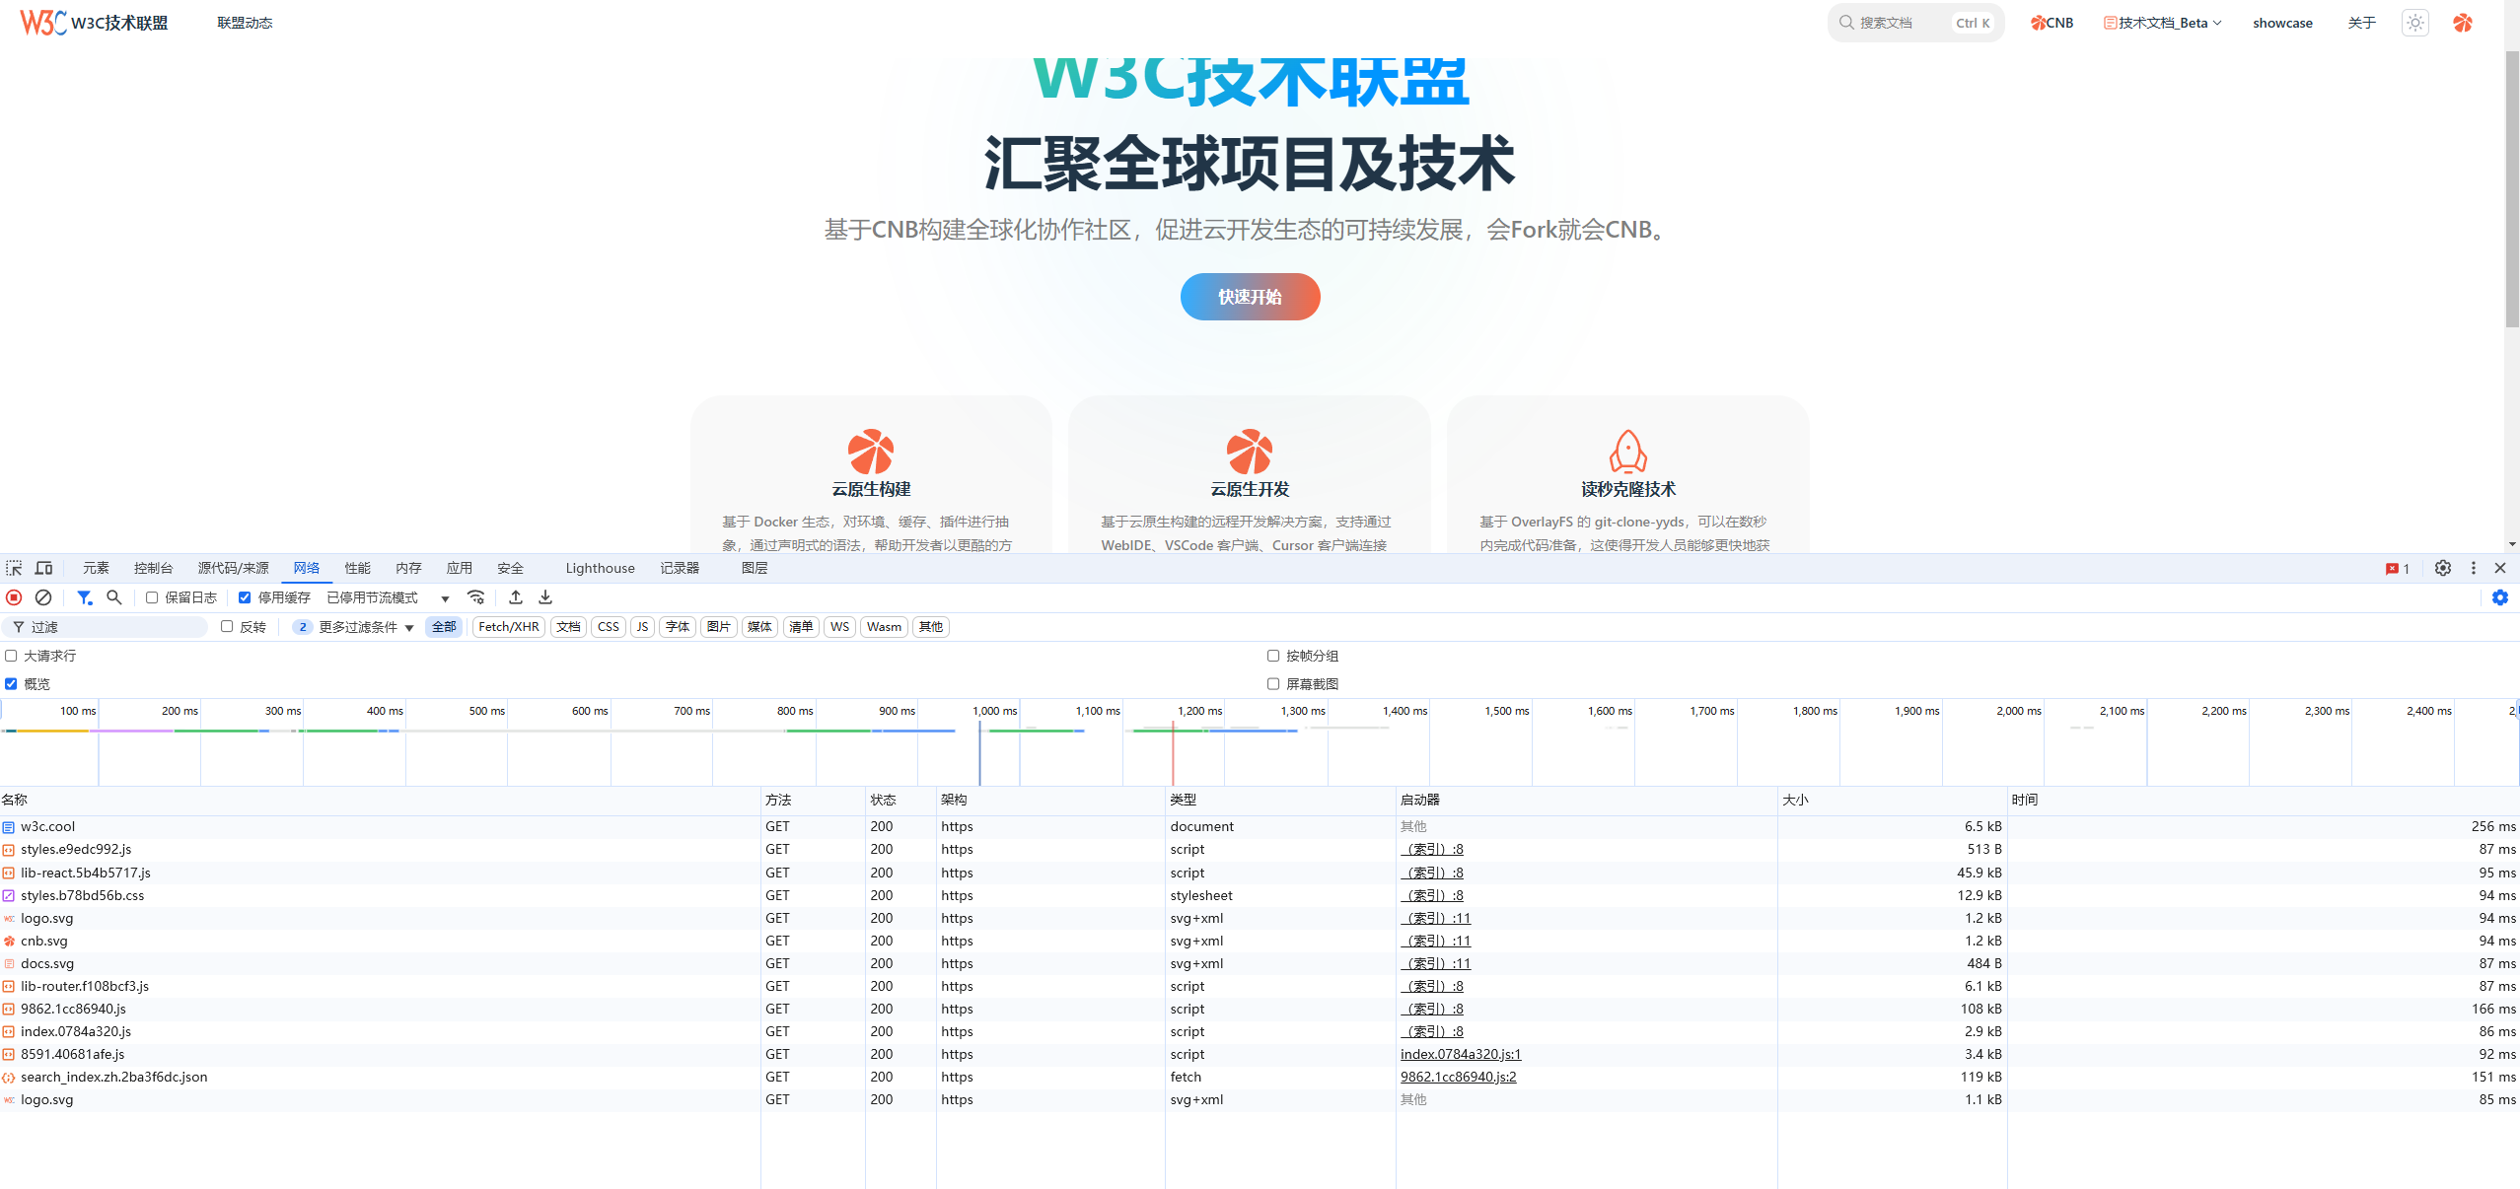Click cnb.svg row icon

click(9, 942)
